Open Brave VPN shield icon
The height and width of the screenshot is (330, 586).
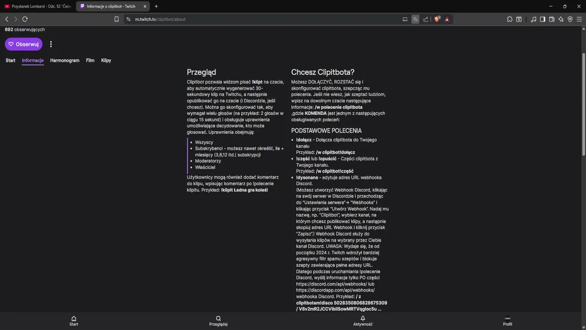[x=570, y=19]
